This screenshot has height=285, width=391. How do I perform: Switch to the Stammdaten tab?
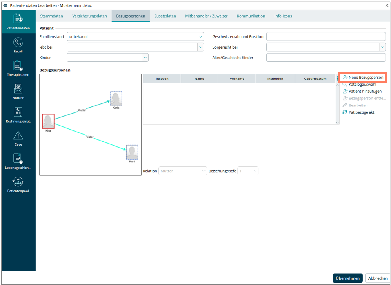point(52,16)
